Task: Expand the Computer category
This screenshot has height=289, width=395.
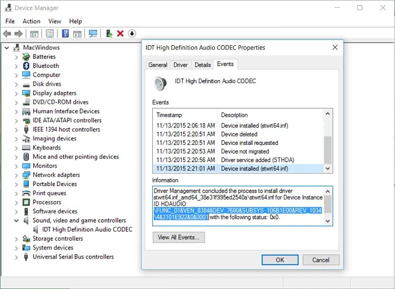Action: 16,75
